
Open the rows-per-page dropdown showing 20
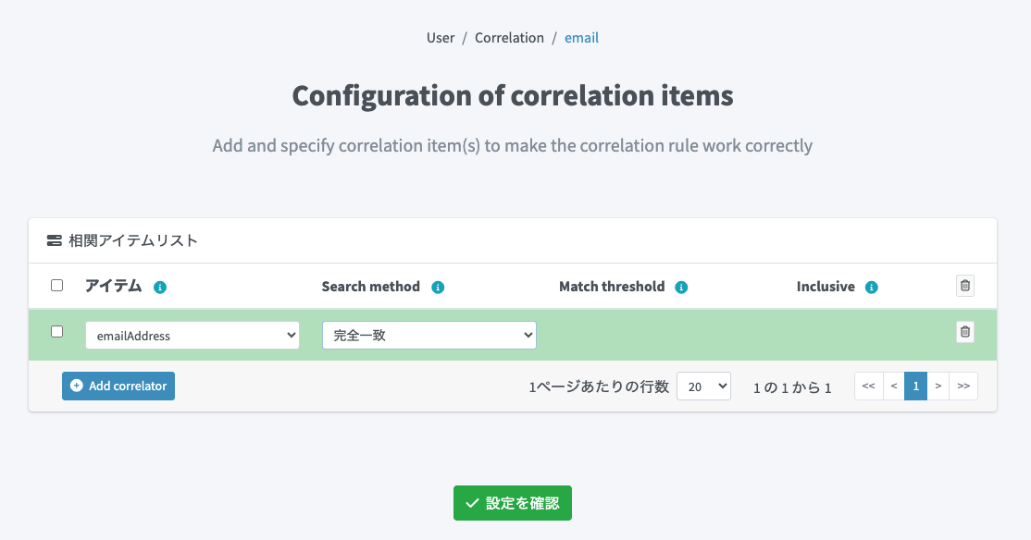pos(704,387)
